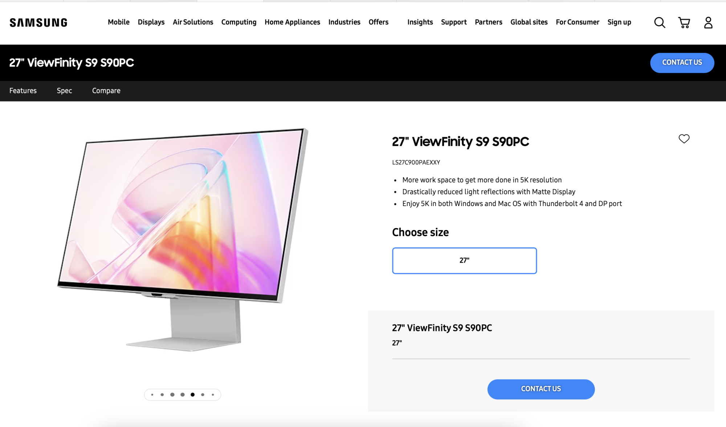Open the user account icon
726x427 pixels.
(x=708, y=22)
